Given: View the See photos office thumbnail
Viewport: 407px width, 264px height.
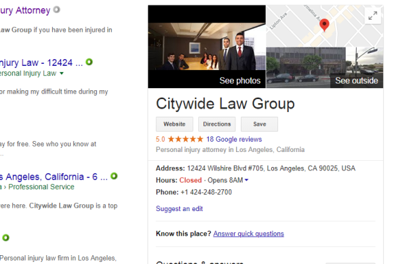Looking at the screenshot, I should point(207,47).
